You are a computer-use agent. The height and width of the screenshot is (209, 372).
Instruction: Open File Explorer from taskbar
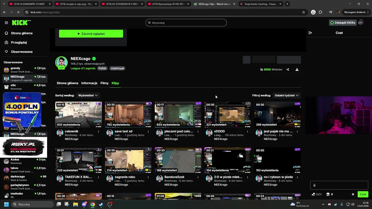tap(76, 204)
